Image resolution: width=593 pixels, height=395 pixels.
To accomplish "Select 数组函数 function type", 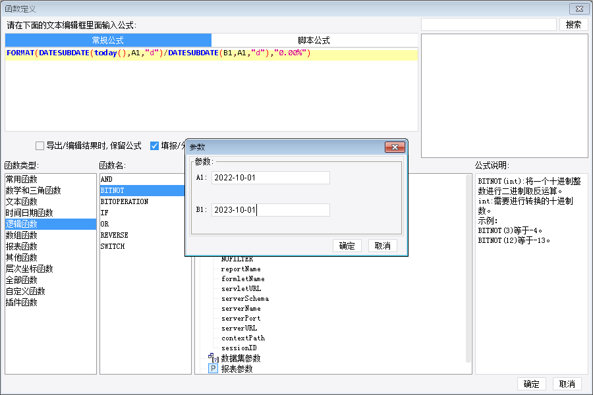I will pyautogui.click(x=50, y=235).
